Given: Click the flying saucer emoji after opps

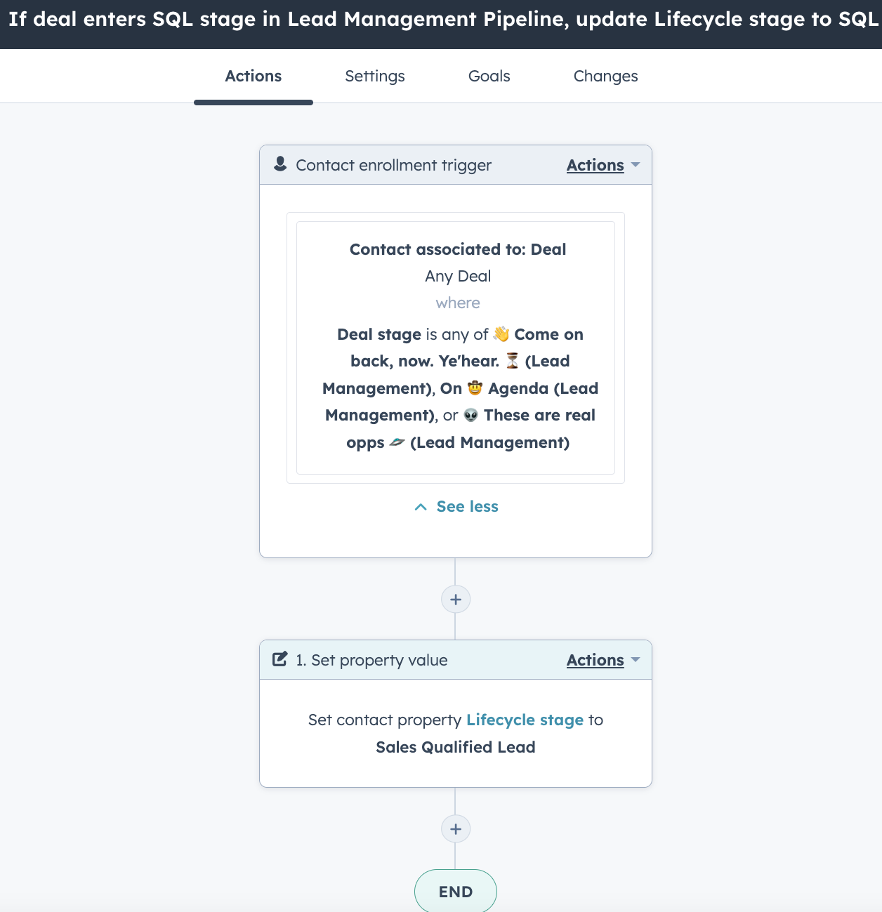Looking at the screenshot, I should pos(397,442).
